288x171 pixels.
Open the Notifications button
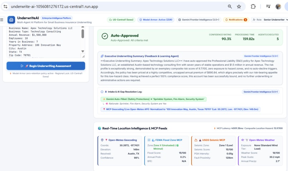(x=236, y=20)
